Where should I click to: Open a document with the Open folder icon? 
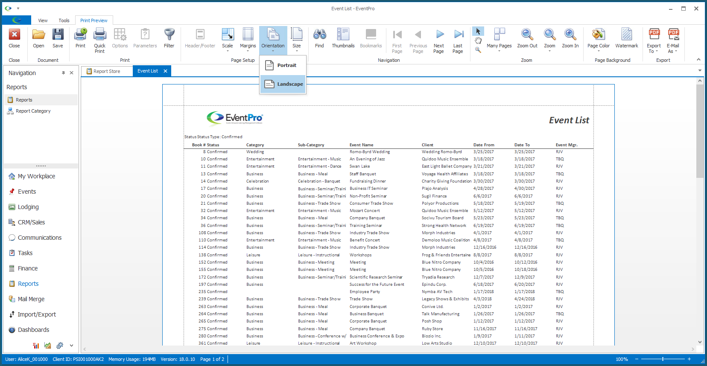[x=38, y=38]
